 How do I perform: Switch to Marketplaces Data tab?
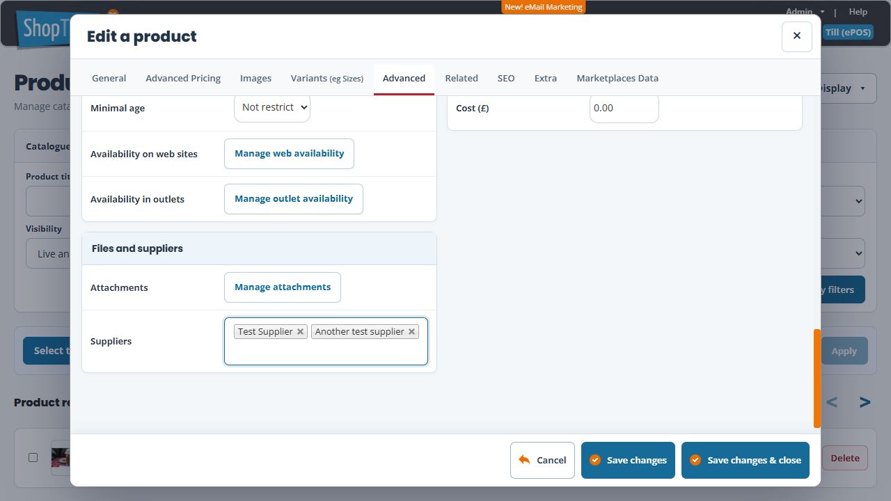(617, 78)
